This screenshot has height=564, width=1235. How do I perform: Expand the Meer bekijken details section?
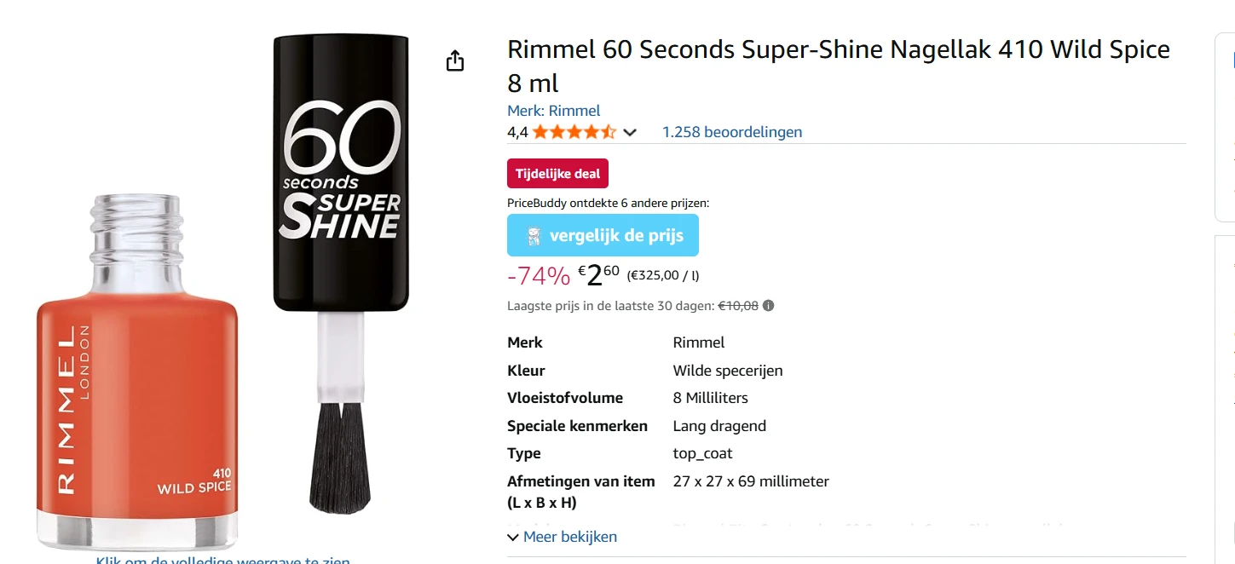tap(563, 537)
